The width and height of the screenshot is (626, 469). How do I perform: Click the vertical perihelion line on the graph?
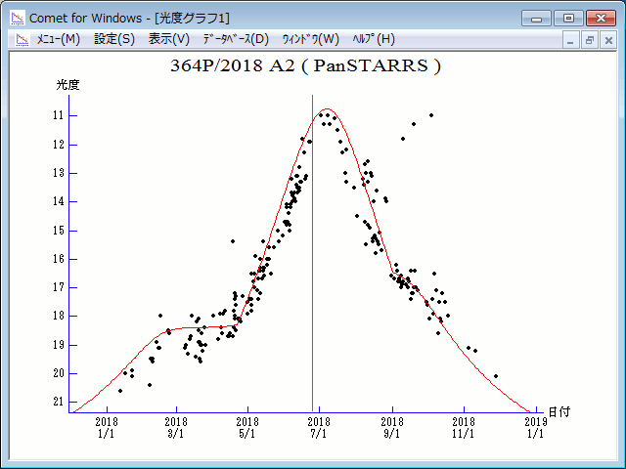[x=312, y=244]
